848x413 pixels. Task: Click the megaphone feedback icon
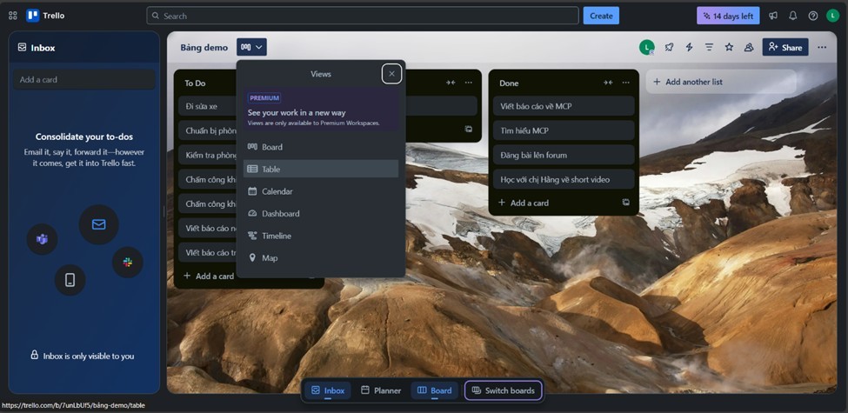(x=772, y=16)
